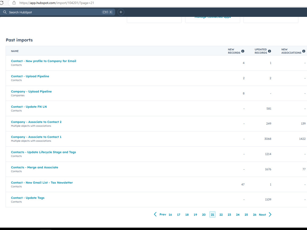Open Contact - Upload Pipeline import
307x230 pixels.
[x=30, y=76]
